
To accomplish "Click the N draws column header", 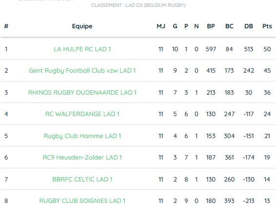I will click(197, 26).
